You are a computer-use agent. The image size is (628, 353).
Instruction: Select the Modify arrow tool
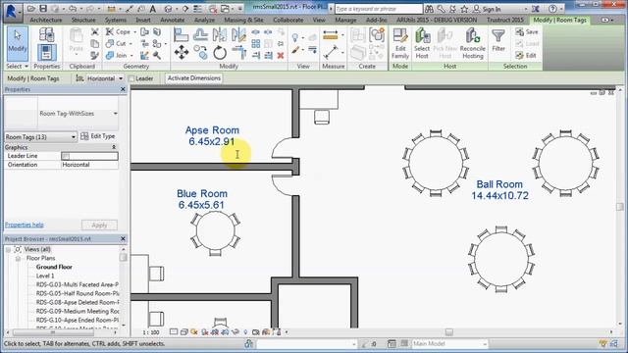18,43
